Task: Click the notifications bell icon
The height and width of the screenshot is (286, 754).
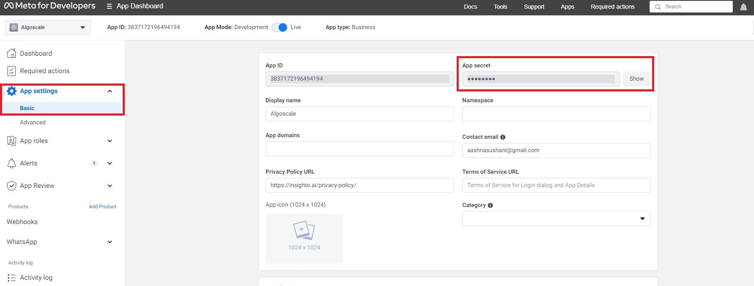Action: [x=744, y=7]
